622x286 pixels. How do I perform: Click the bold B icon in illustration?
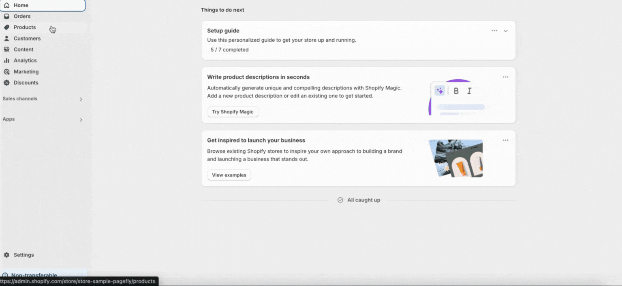tap(456, 91)
